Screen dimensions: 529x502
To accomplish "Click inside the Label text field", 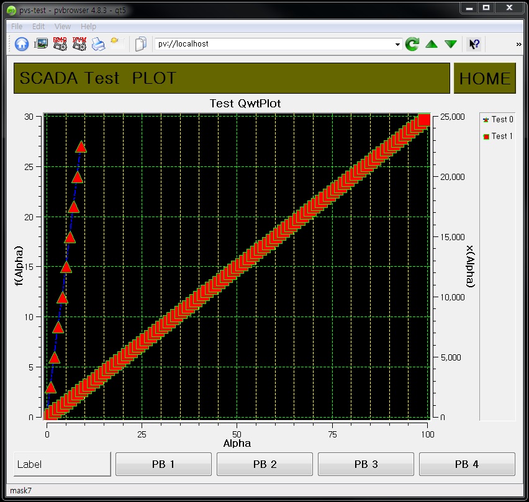I will pyautogui.click(x=61, y=464).
